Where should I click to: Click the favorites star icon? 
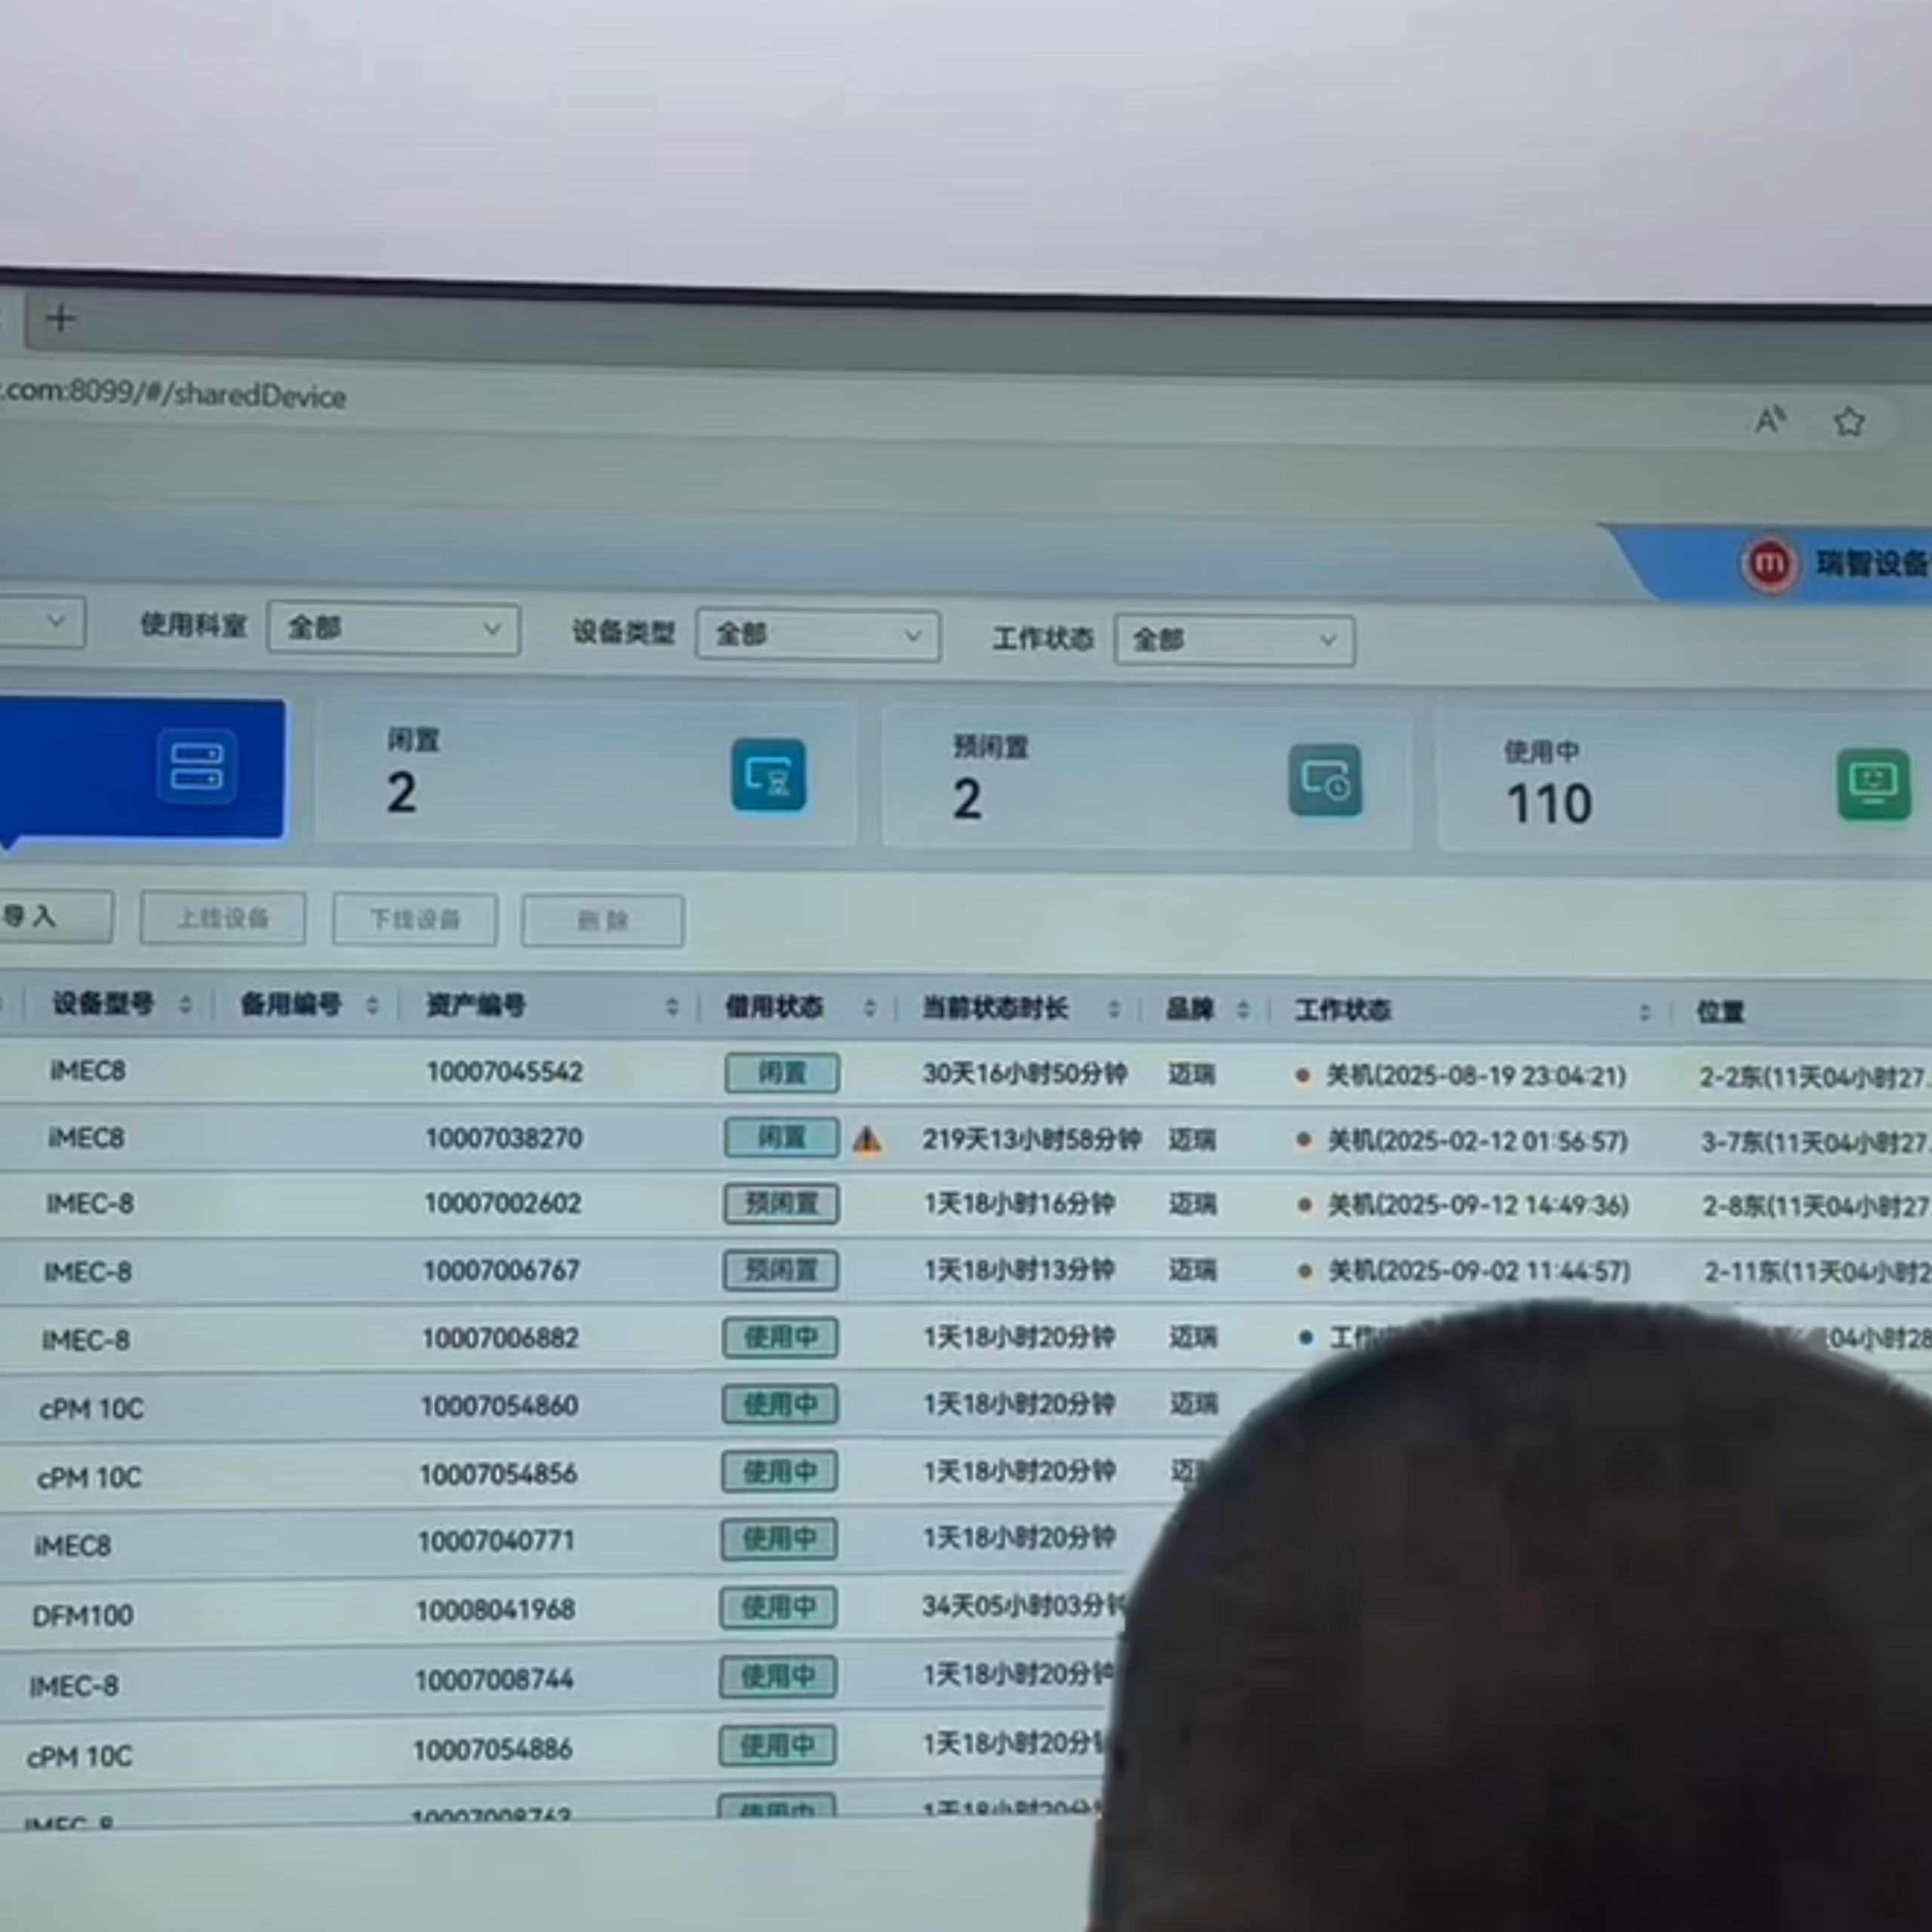pyautogui.click(x=1849, y=422)
